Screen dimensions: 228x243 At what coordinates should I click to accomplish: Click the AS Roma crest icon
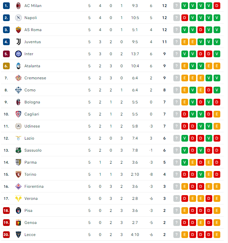[18, 30]
